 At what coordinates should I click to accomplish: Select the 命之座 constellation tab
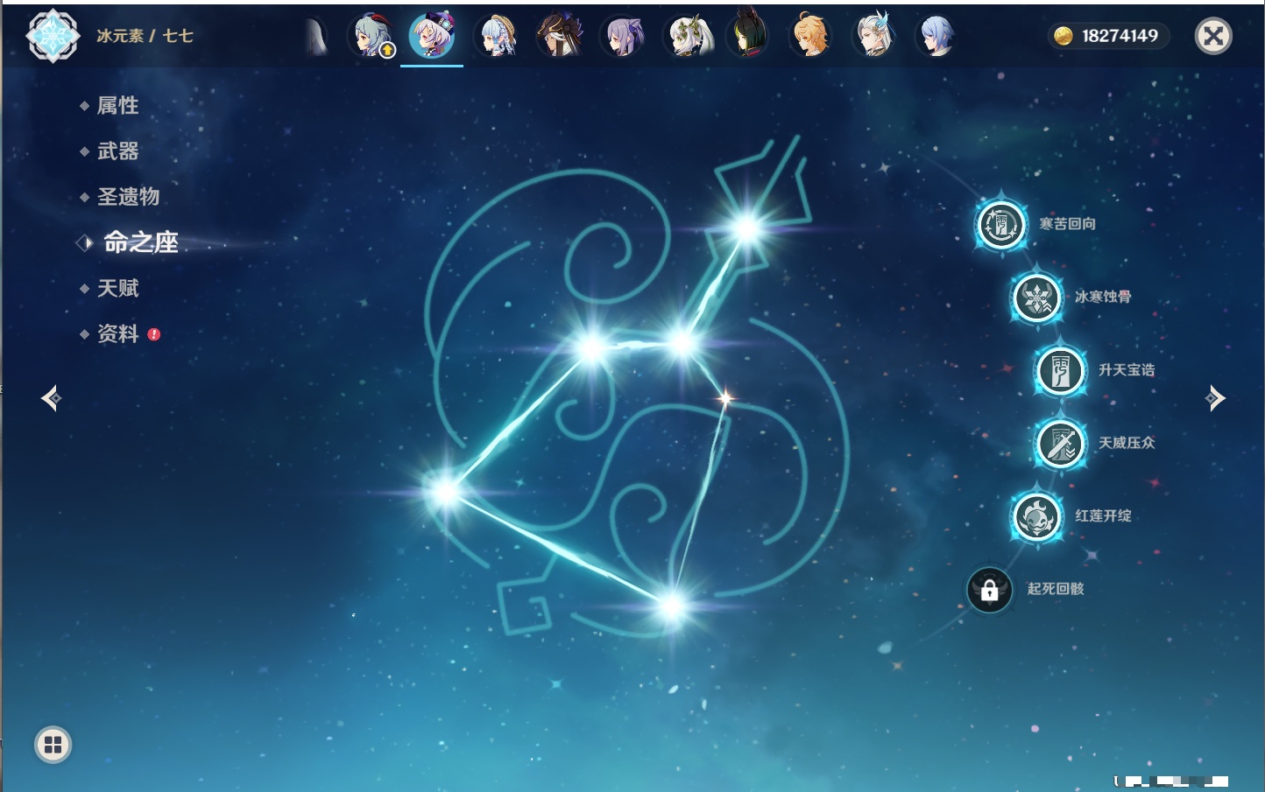click(141, 242)
